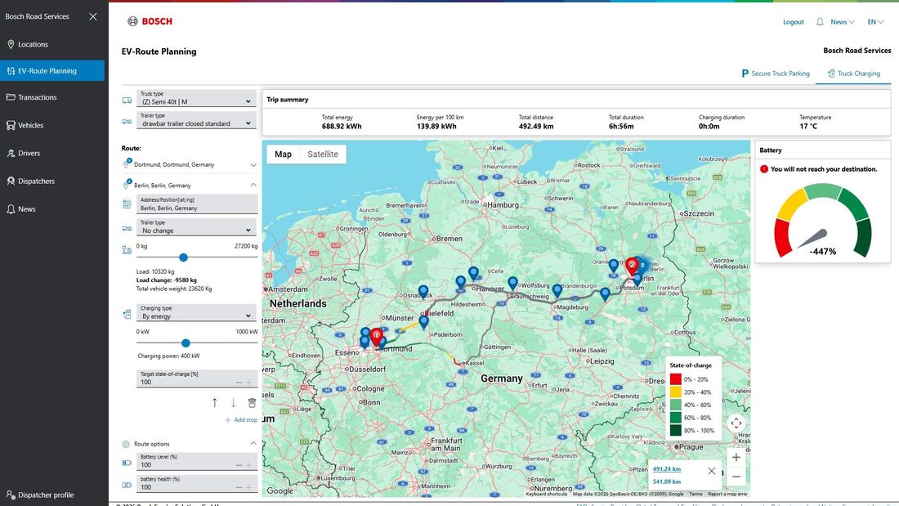Viewport: 899px width, 506px height.
Task: Close the Bosch Road Services sidebar
Action: [93, 16]
